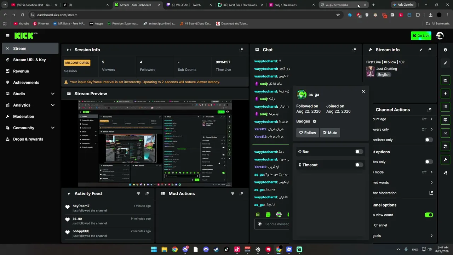Click the Windows Start button
The width and height of the screenshot is (453, 255).
154,249
